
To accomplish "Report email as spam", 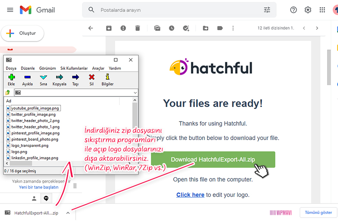I will tap(123, 28).
